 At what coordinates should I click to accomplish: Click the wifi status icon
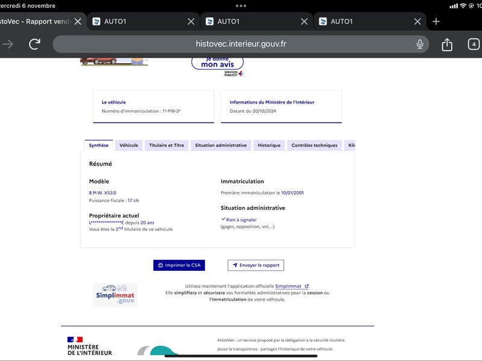463,6
